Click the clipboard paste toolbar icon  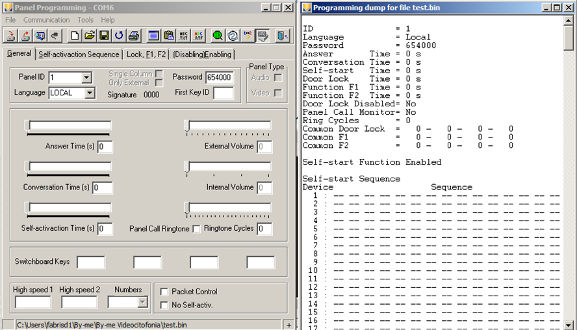(168, 36)
